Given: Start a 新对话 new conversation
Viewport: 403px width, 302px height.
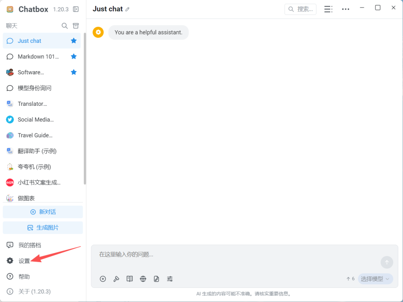Looking at the screenshot, I should point(43,212).
